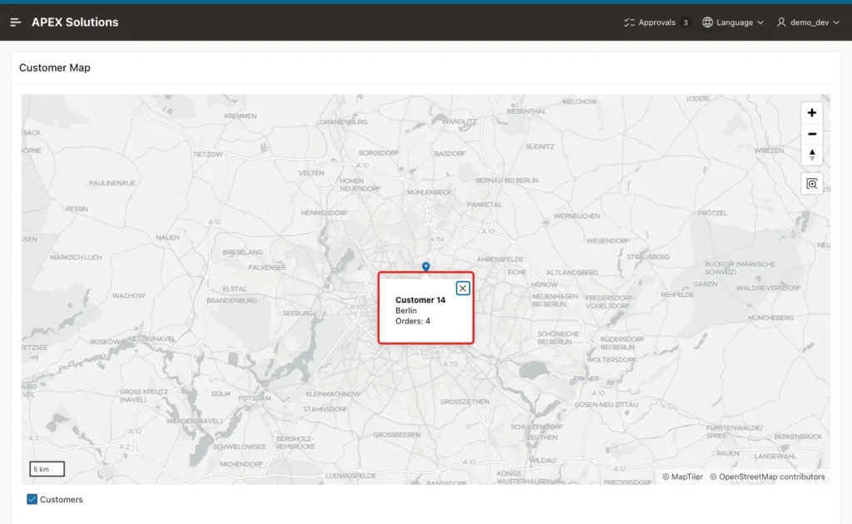Click the Berlin text in popup
The height and width of the screenshot is (524, 852).
coord(406,310)
